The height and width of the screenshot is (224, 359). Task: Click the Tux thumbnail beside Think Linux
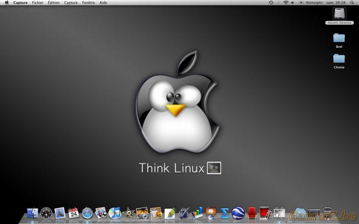click(x=214, y=168)
